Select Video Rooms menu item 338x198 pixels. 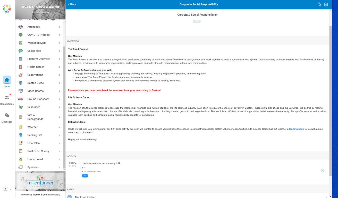click(39, 91)
